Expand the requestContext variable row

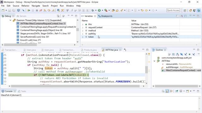pos(83,27)
